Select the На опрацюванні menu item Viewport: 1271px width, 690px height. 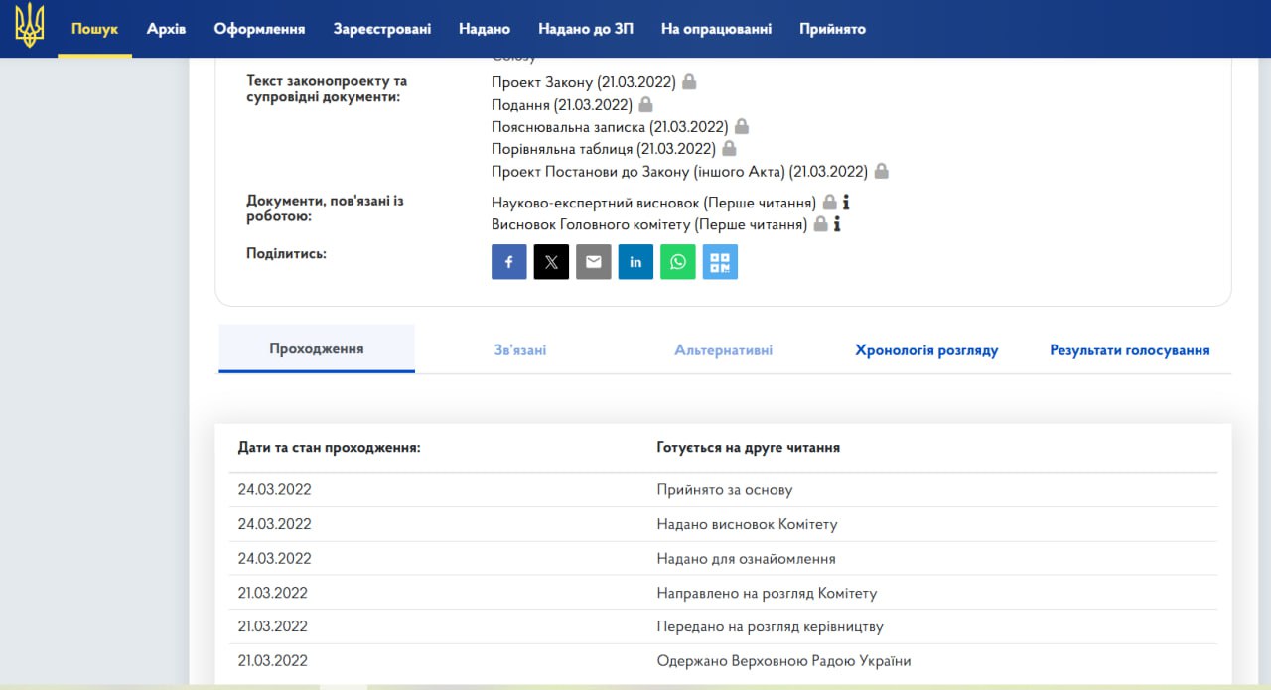(x=716, y=29)
